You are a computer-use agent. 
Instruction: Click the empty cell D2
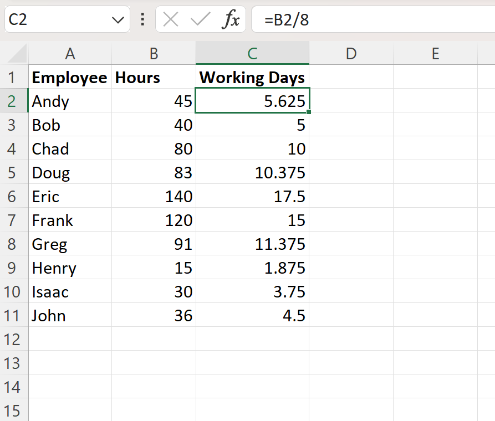[x=351, y=101]
